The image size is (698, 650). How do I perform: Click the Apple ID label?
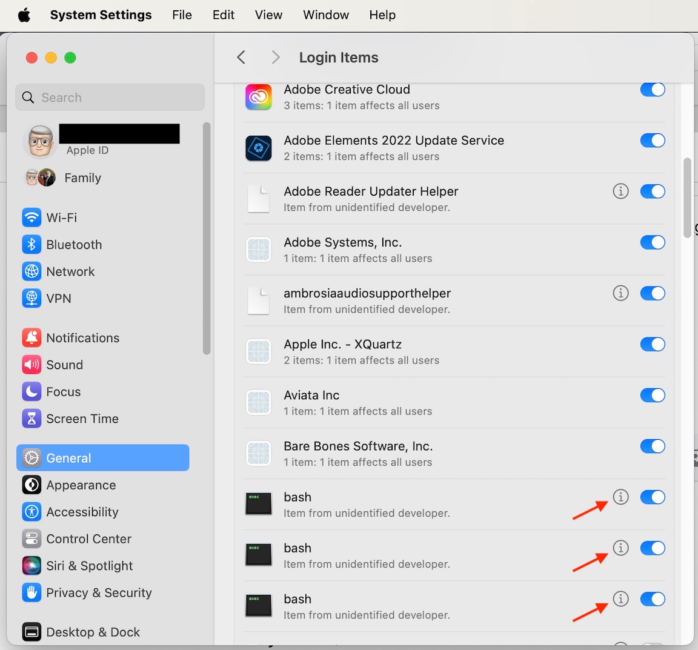pyautogui.click(x=88, y=150)
